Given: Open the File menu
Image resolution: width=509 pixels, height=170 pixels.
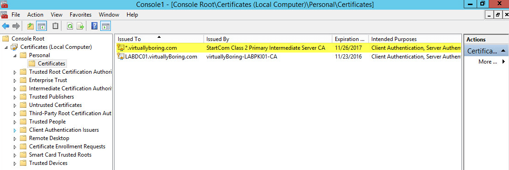Looking at the screenshot, I should [x=16, y=15].
